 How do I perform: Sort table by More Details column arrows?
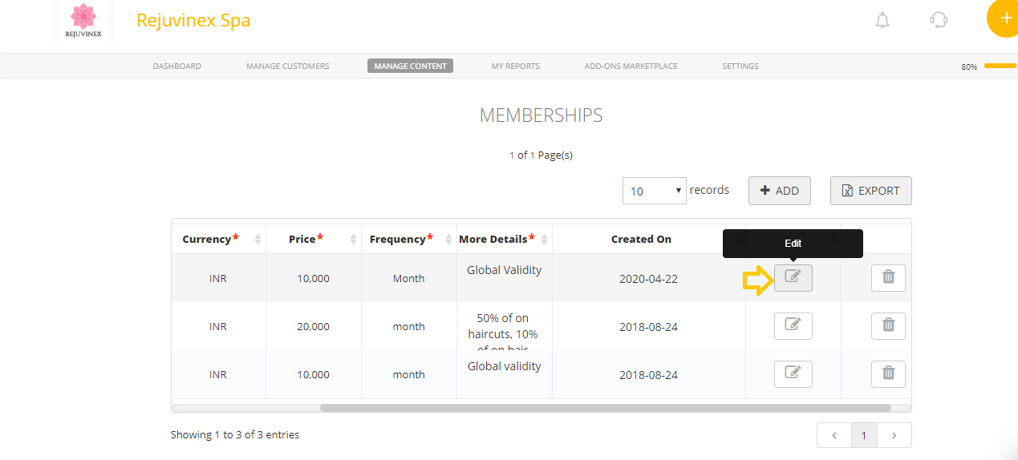tap(544, 239)
